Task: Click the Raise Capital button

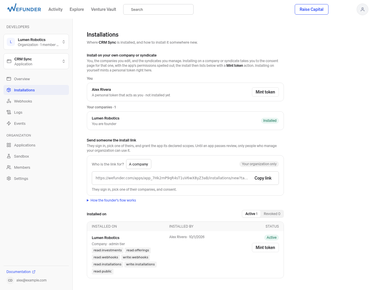Action: click(311, 9)
